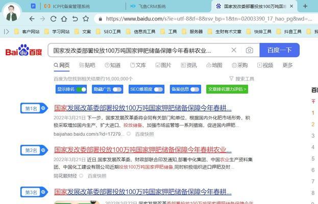This screenshot has width=318, height=204.
Task: Select the 网页 search tab
Action: 62,65
